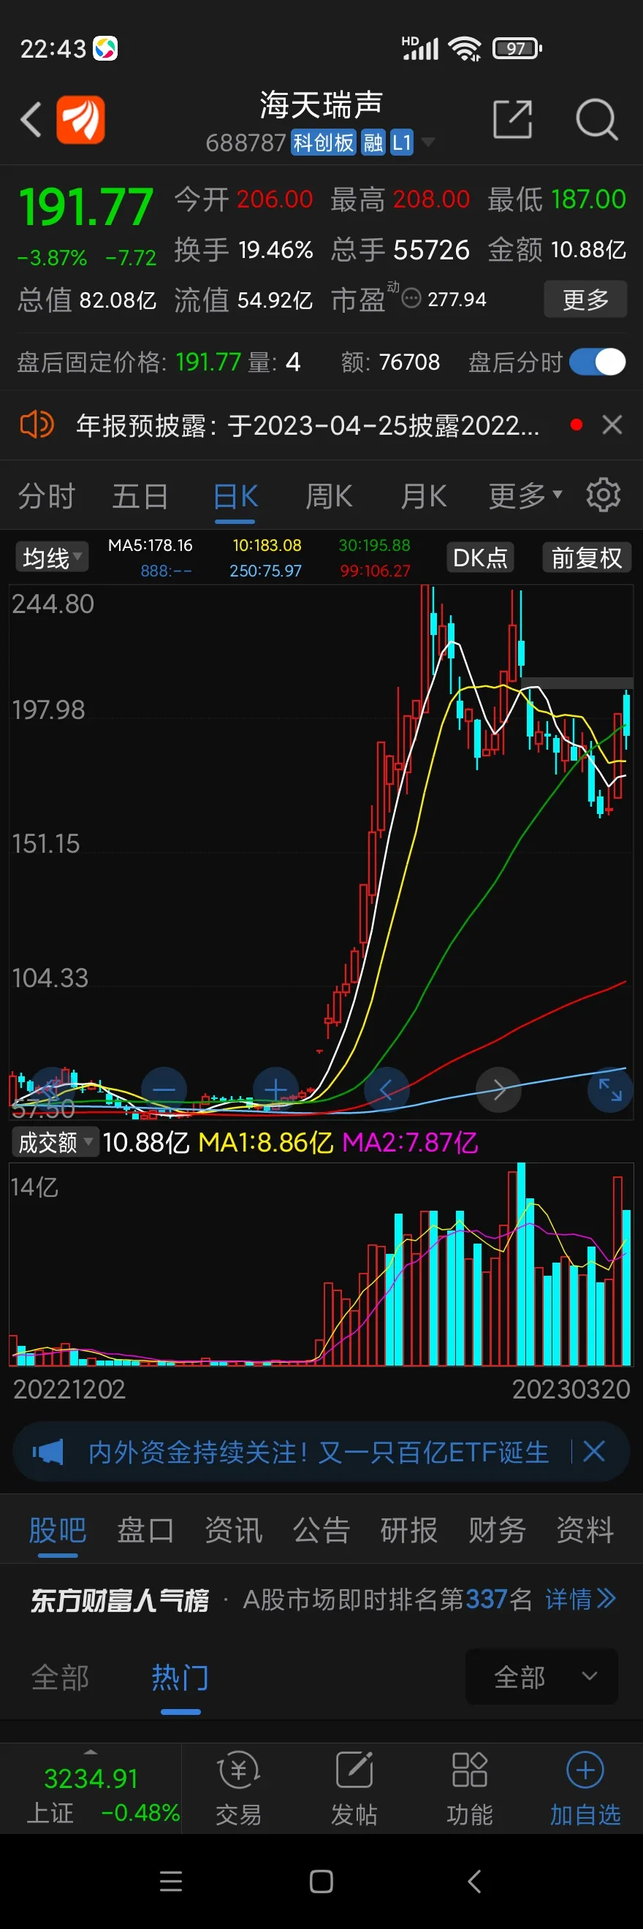Zoom in chart with plus icon
643x1929 pixels.
coord(275,1089)
